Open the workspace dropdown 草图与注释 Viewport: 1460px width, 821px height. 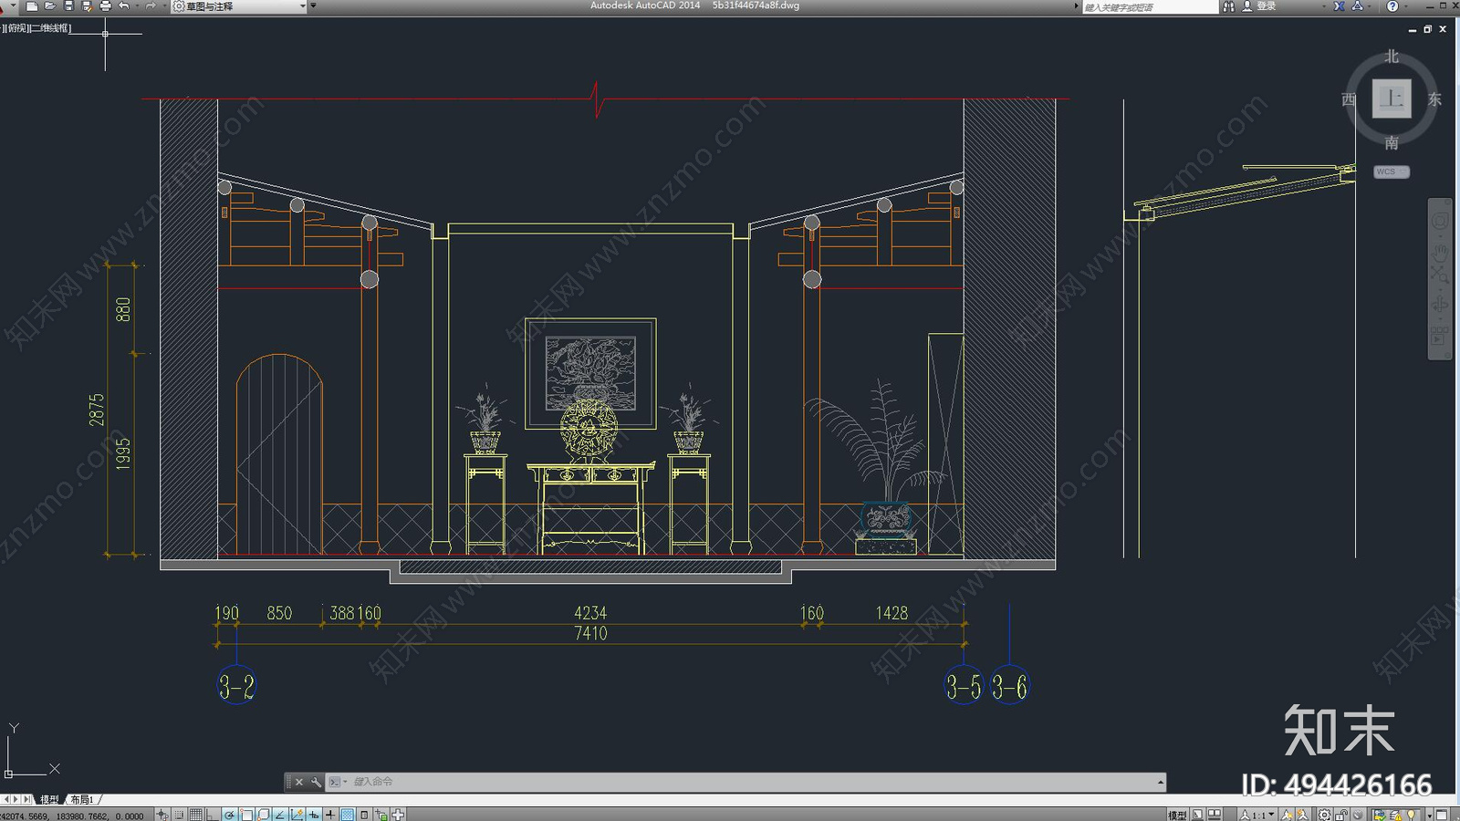(240, 6)
